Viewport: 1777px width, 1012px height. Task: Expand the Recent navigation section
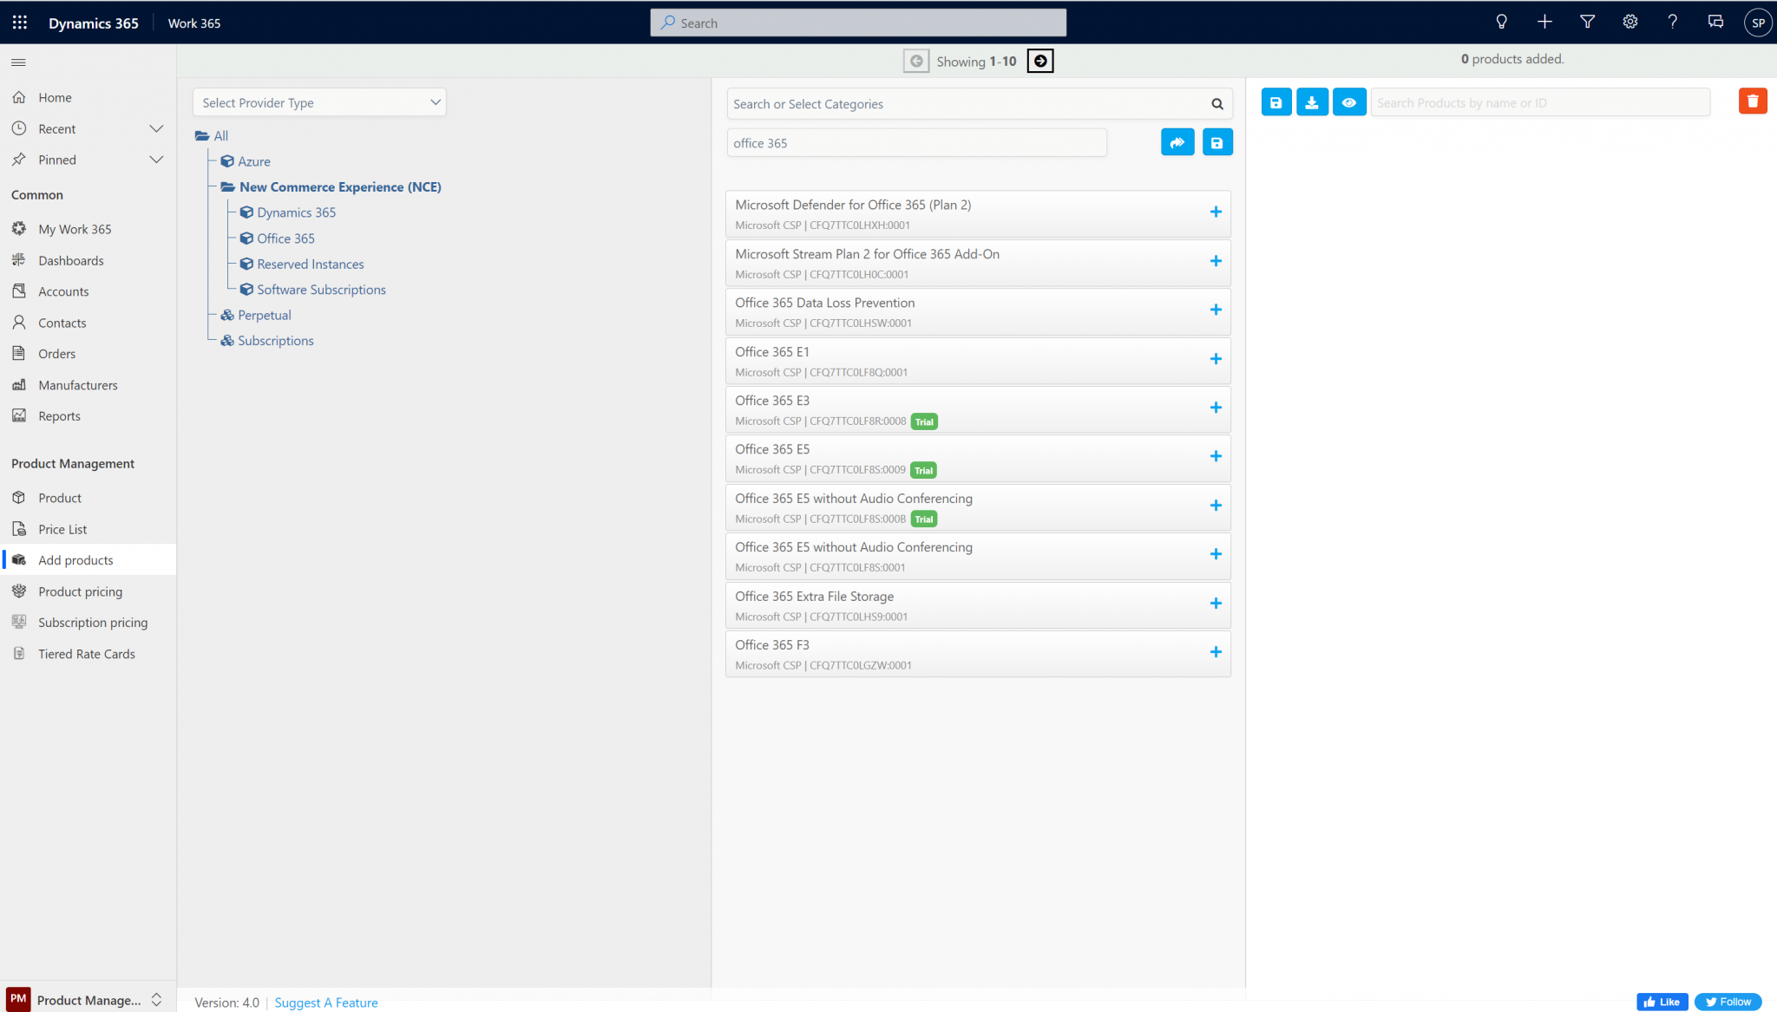[156, 129]
